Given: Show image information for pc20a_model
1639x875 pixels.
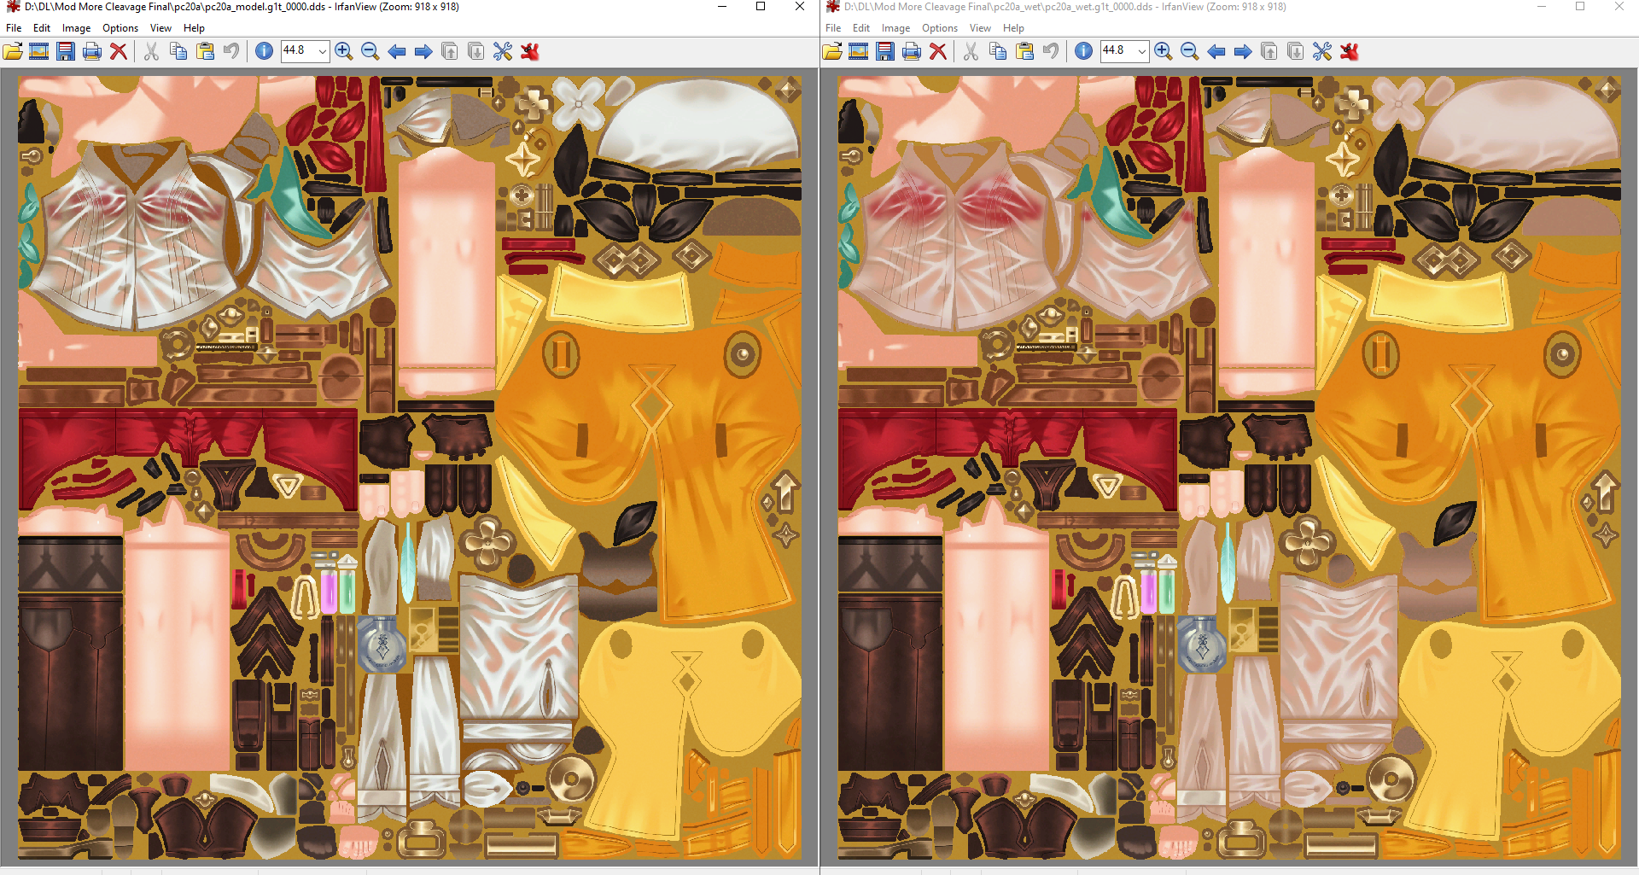Looking at the screenshot, I should (265, 51).
